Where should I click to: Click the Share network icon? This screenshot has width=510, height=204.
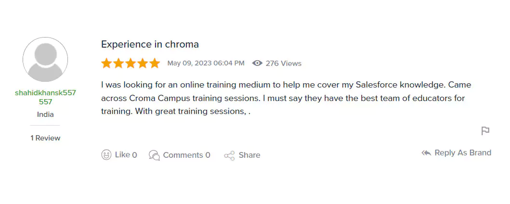point(229,155)
